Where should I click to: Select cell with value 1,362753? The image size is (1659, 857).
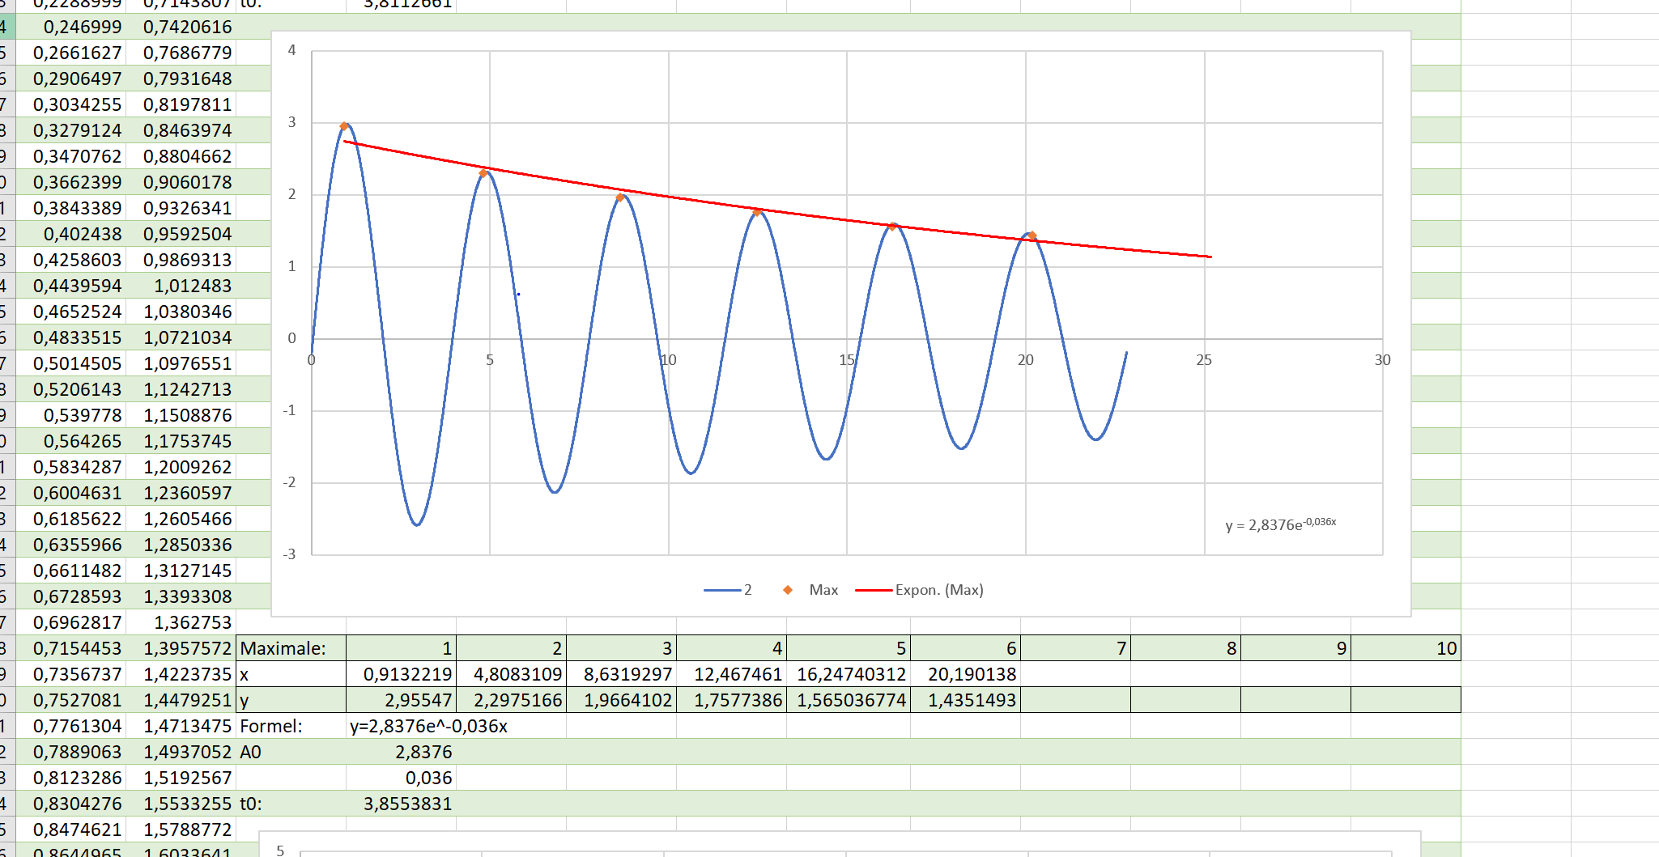pyautogui.click(x=181, y=622)
